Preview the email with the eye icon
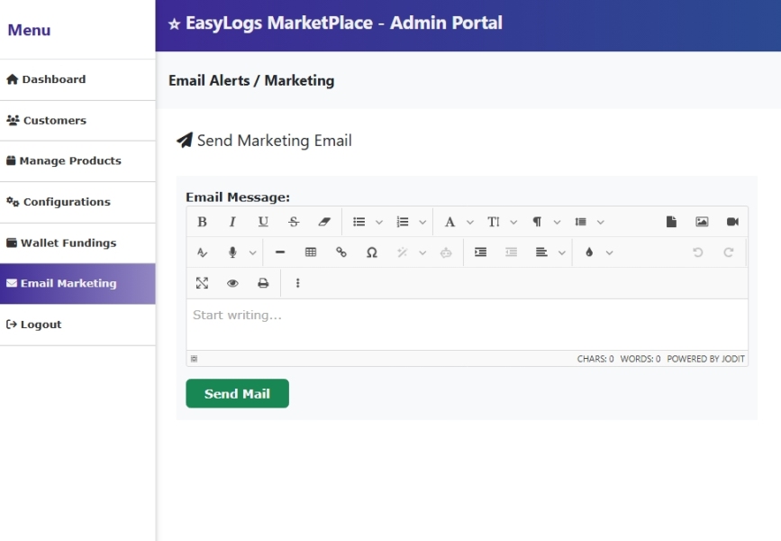Viewport: 781px width, 541px height. [x=232, y=283]
